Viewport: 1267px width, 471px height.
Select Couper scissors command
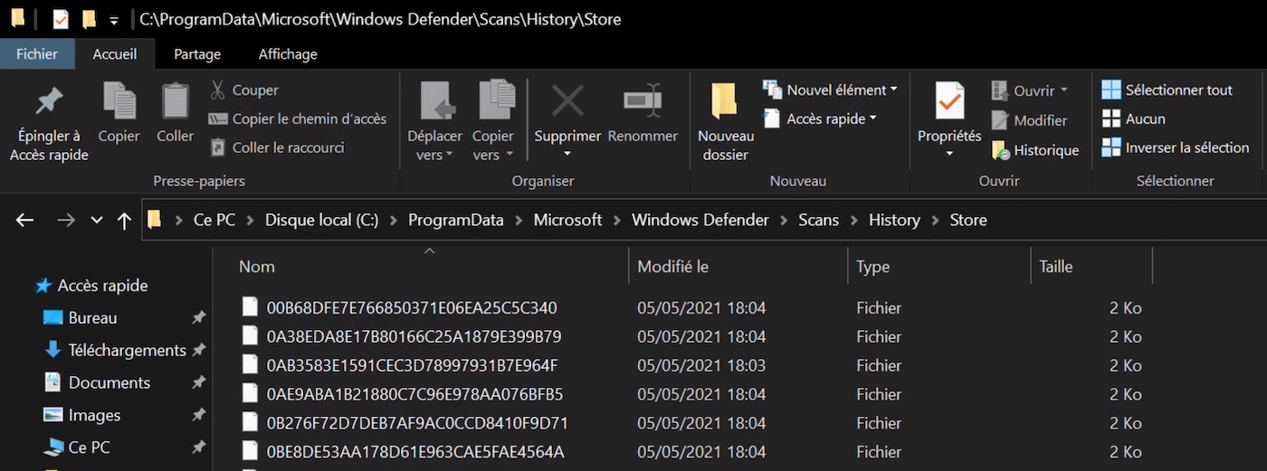click(x=243, y=89)
